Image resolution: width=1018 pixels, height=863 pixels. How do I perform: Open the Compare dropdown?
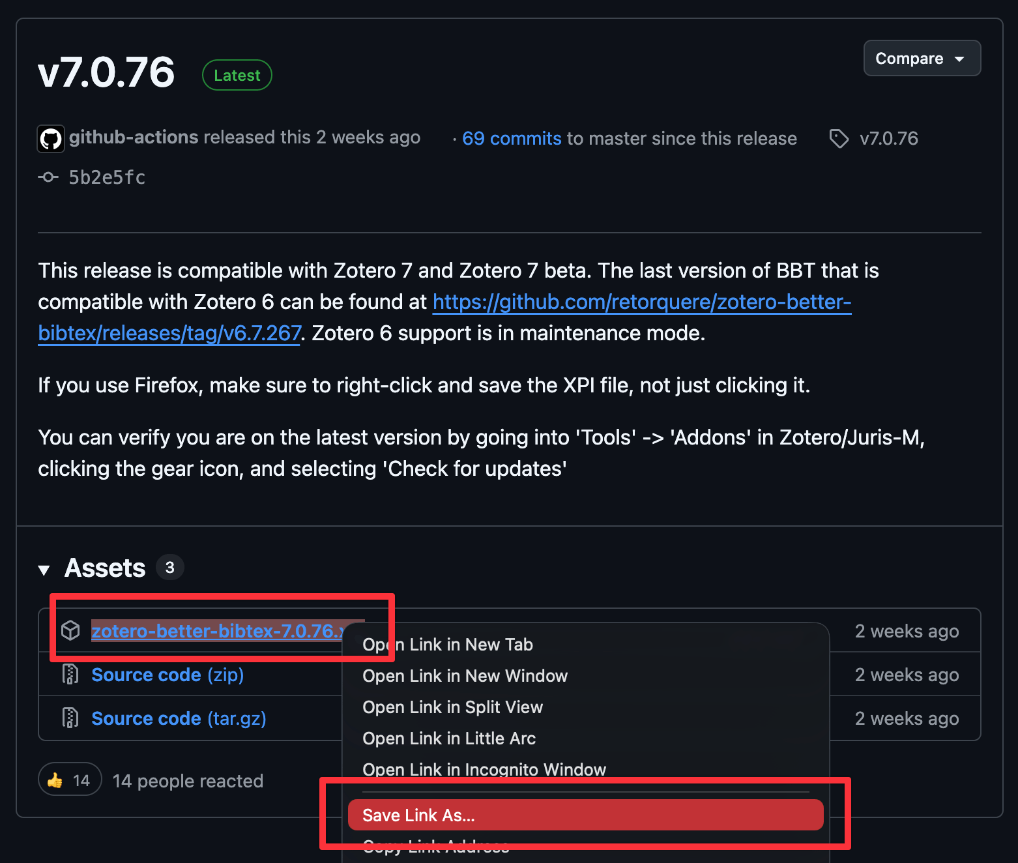(922, 59)
